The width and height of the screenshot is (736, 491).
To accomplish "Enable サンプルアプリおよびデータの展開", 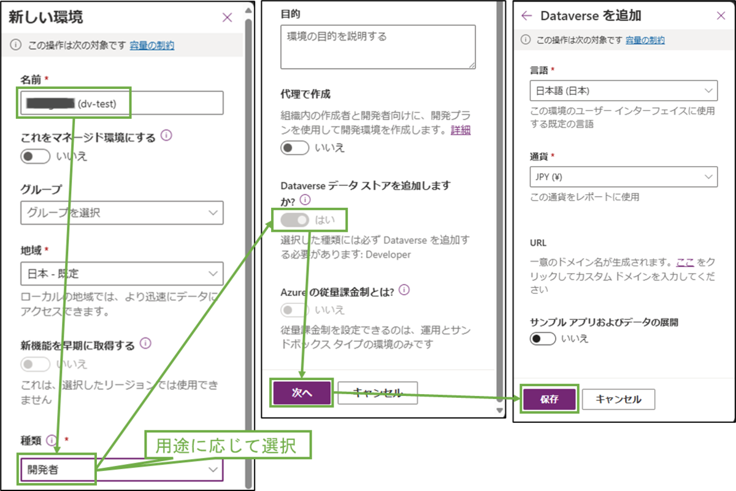I will [542, 338].
